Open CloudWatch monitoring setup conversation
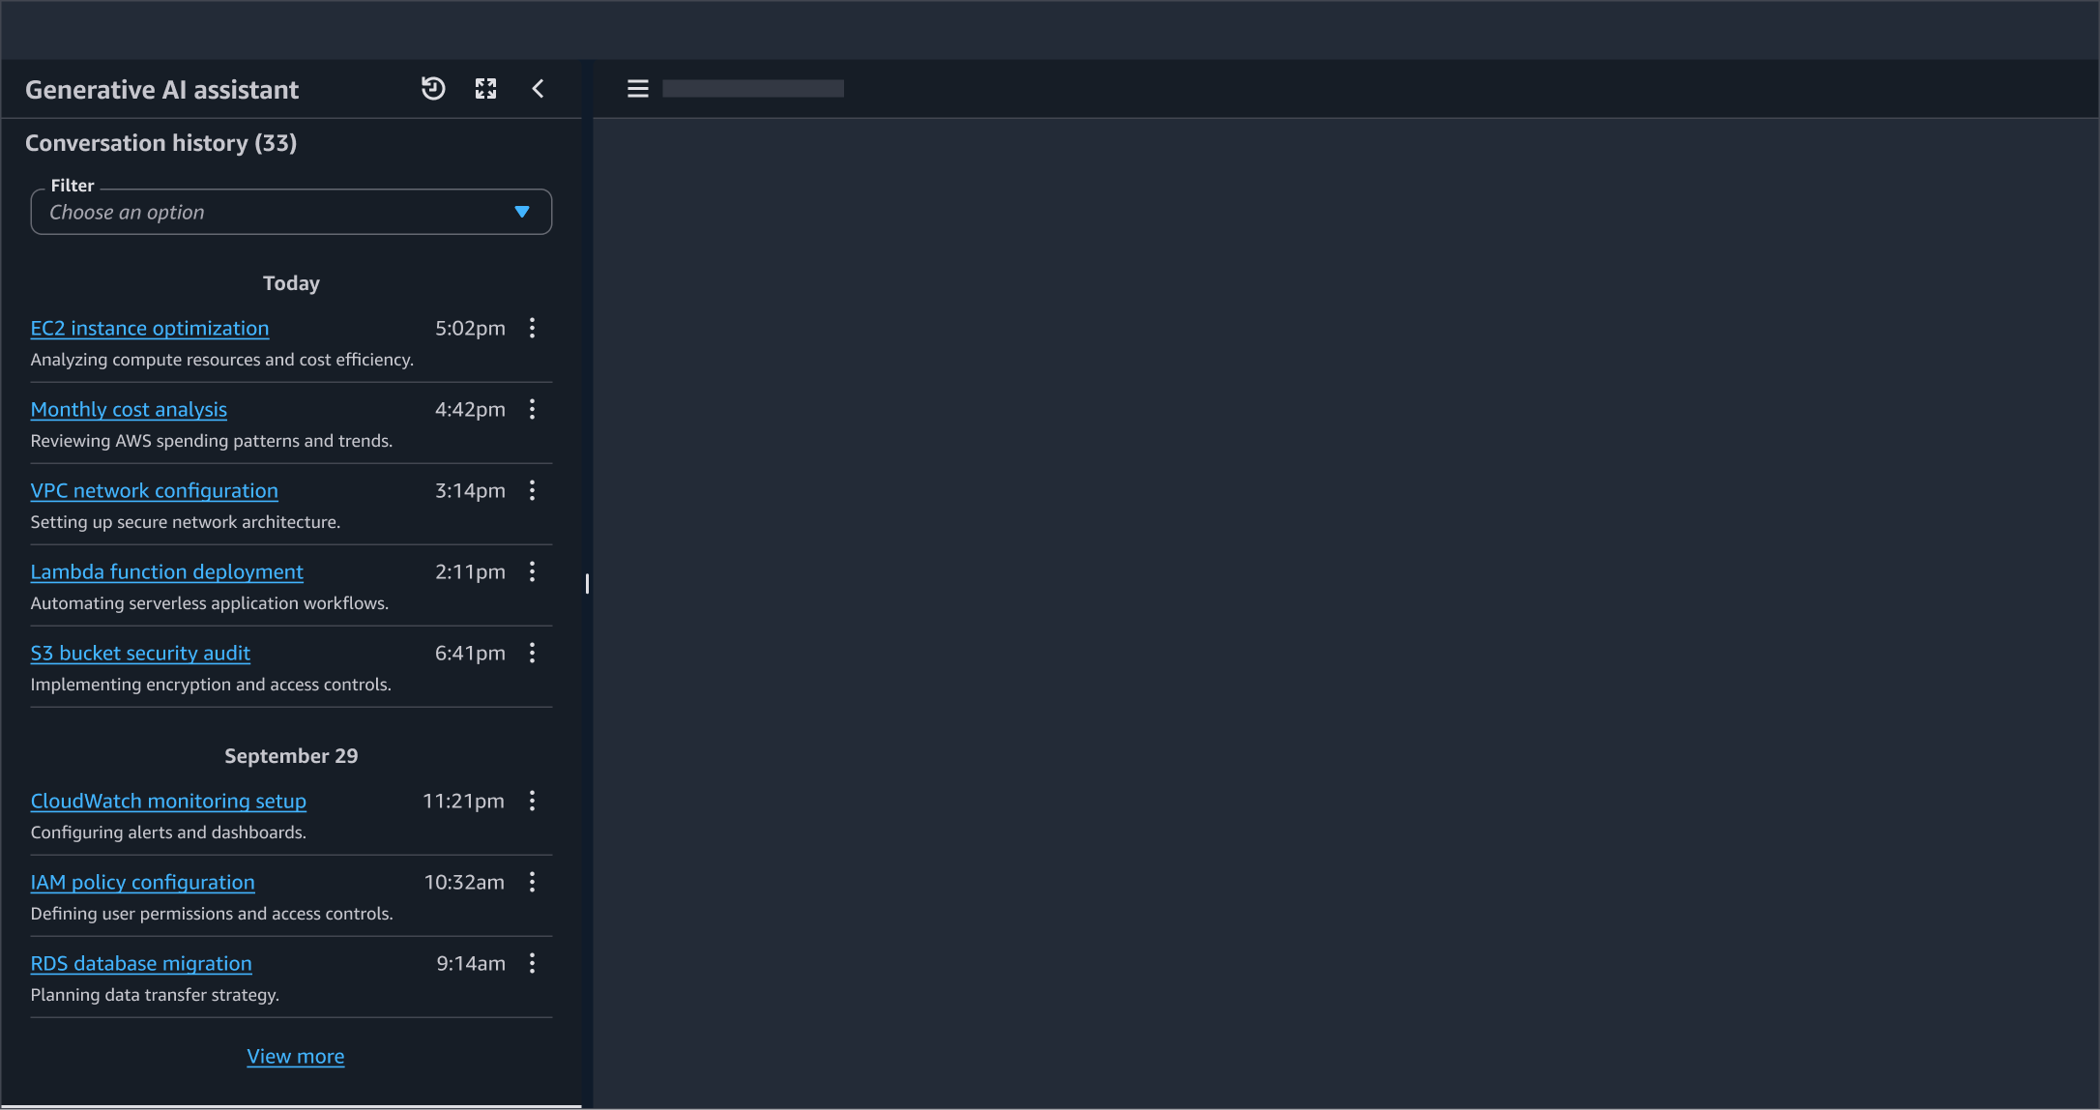This screenshot has width=2100, height=1110. click(x=168, y=802)
